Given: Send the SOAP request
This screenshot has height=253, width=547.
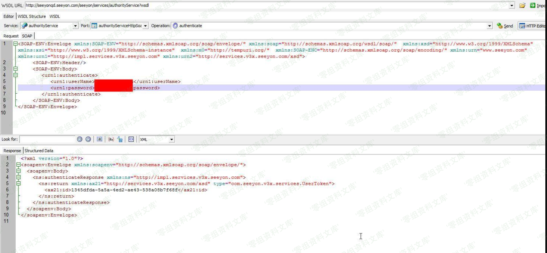Looking at the screenshot, I should 505,26.
